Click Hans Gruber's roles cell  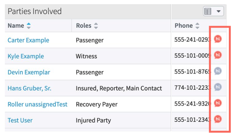tap(119, 88)
